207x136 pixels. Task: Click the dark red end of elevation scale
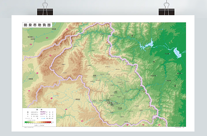[x=50, y=122]
